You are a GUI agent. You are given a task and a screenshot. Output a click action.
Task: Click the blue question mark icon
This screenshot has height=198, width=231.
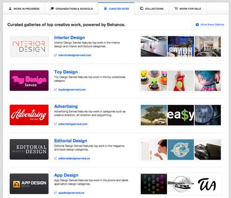click(x=197, y=25)
